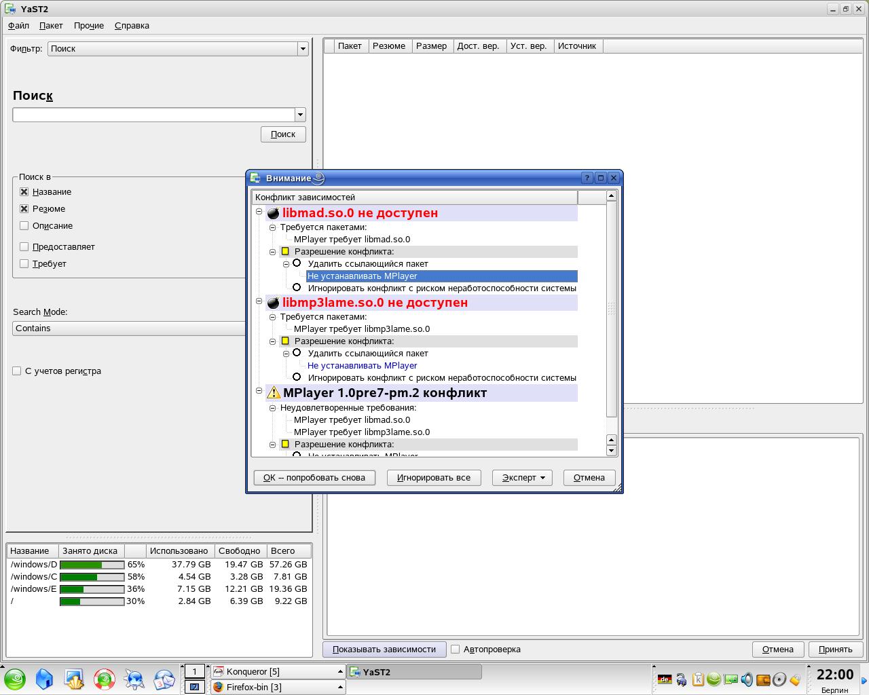Click the speaker volume tray icon
This screenshot has height=695, width=869.
[x=747, y=679]
